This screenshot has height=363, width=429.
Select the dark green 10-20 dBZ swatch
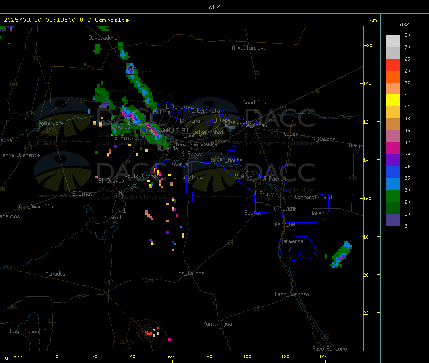point(393,208)
